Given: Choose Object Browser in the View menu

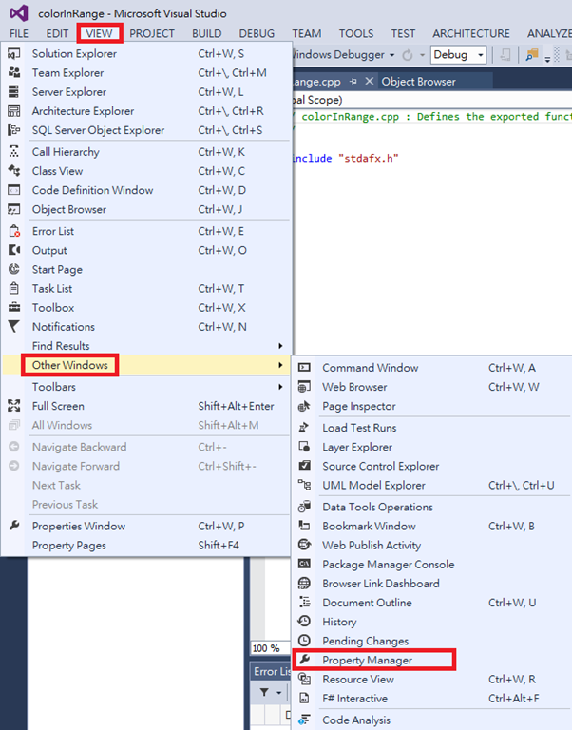Looking at the screenshot, I should point(146,209).
